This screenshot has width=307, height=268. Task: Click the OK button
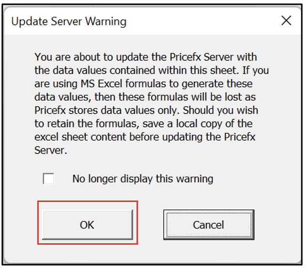87,224
